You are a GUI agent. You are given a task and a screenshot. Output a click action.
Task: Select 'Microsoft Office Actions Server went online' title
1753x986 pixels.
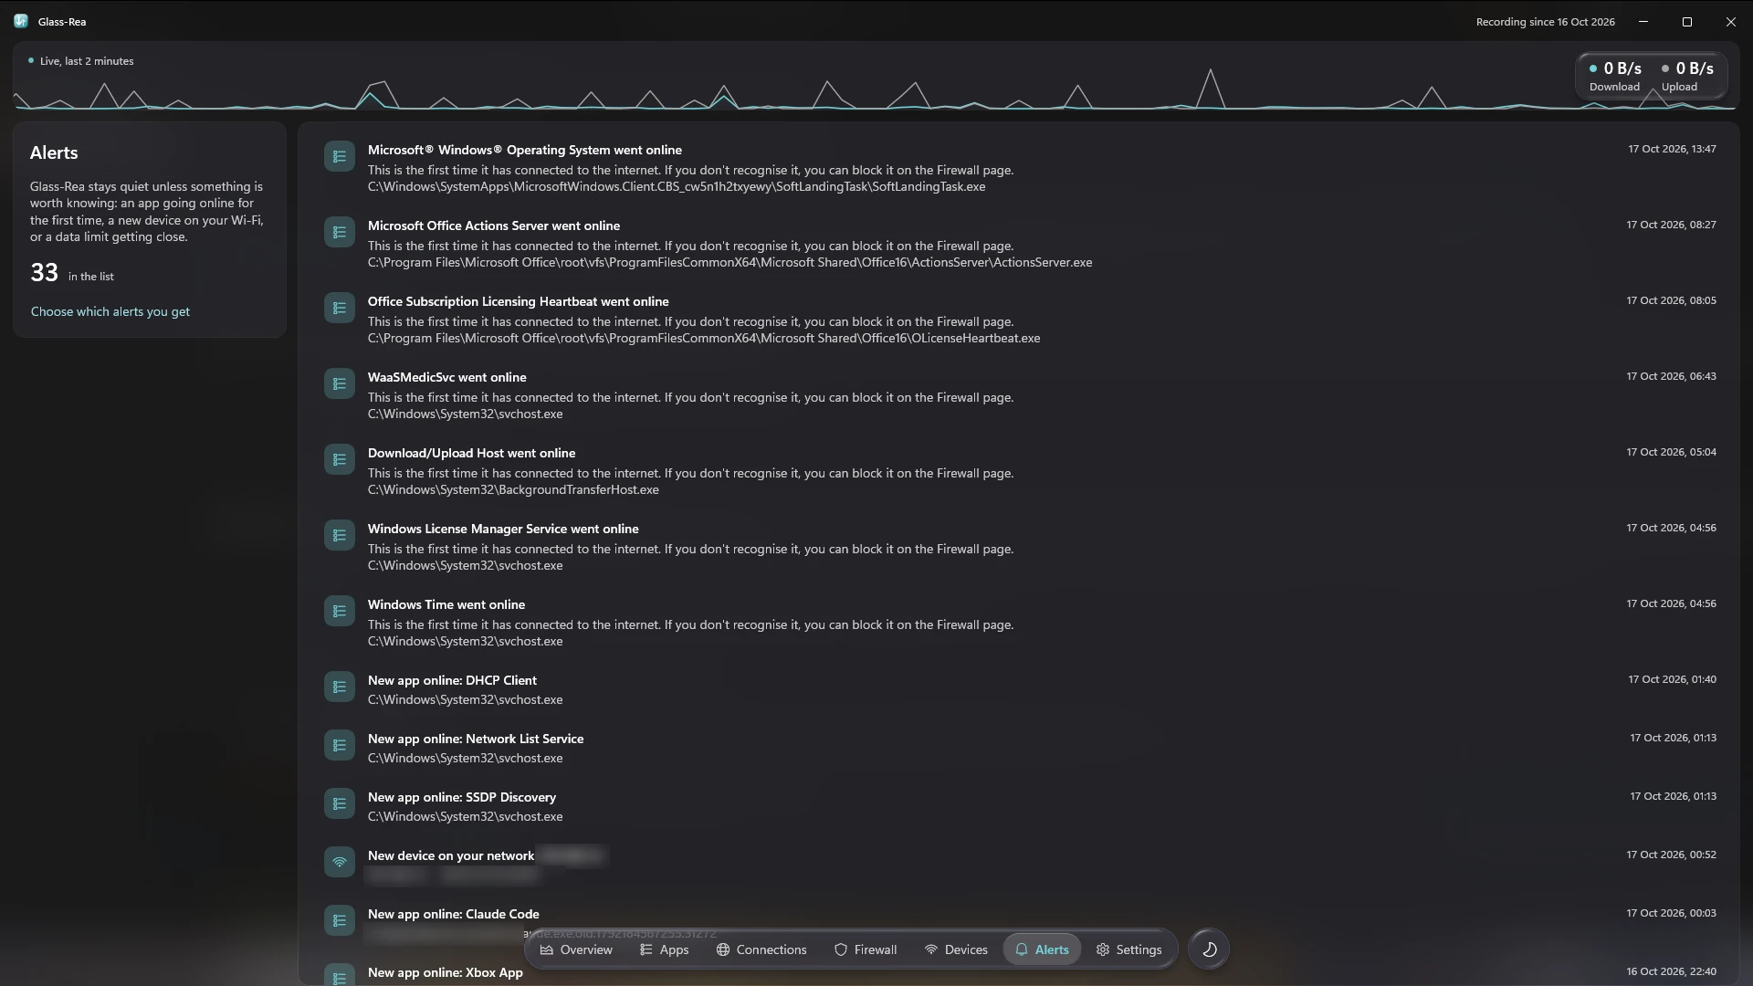494,226
